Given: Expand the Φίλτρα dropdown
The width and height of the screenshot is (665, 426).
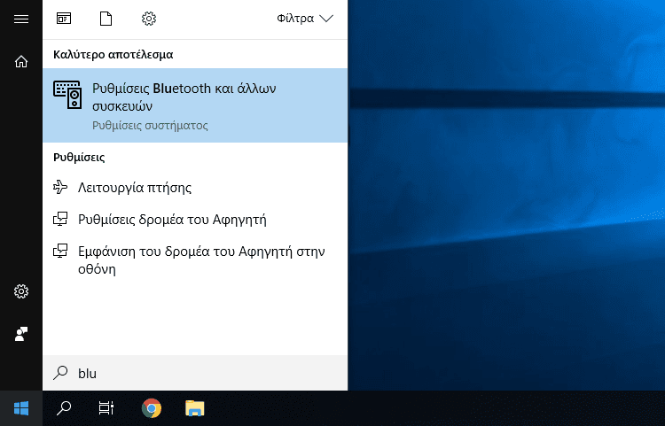Looking at the screenshot, I should point(305,19).
